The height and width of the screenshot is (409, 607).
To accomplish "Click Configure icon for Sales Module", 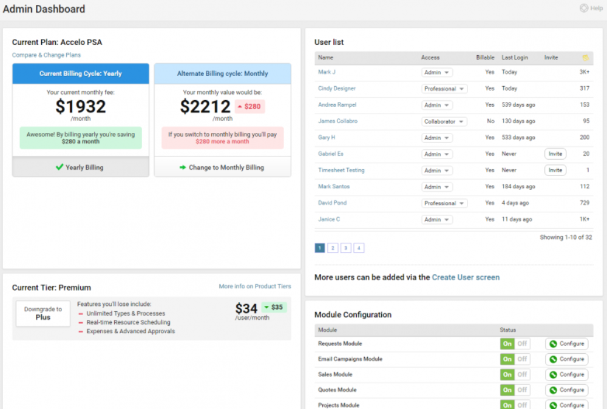I will 553,374.
